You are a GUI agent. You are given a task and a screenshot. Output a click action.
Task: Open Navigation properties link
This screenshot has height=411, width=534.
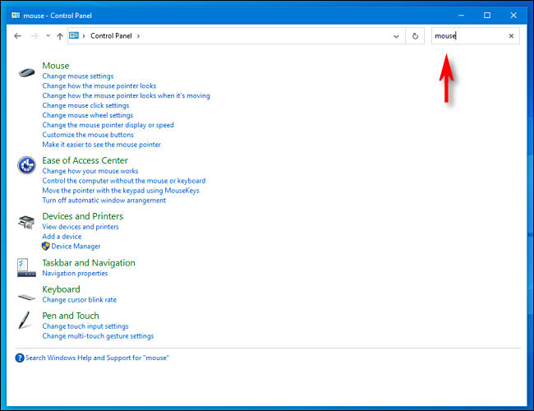tap(75, 273)
